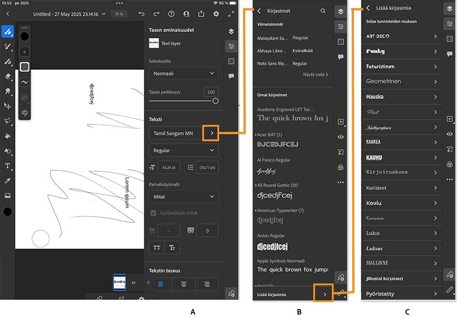Select text layer thumbnail in bottom bar
The image size is (465, 323).
tap(120, 282)
